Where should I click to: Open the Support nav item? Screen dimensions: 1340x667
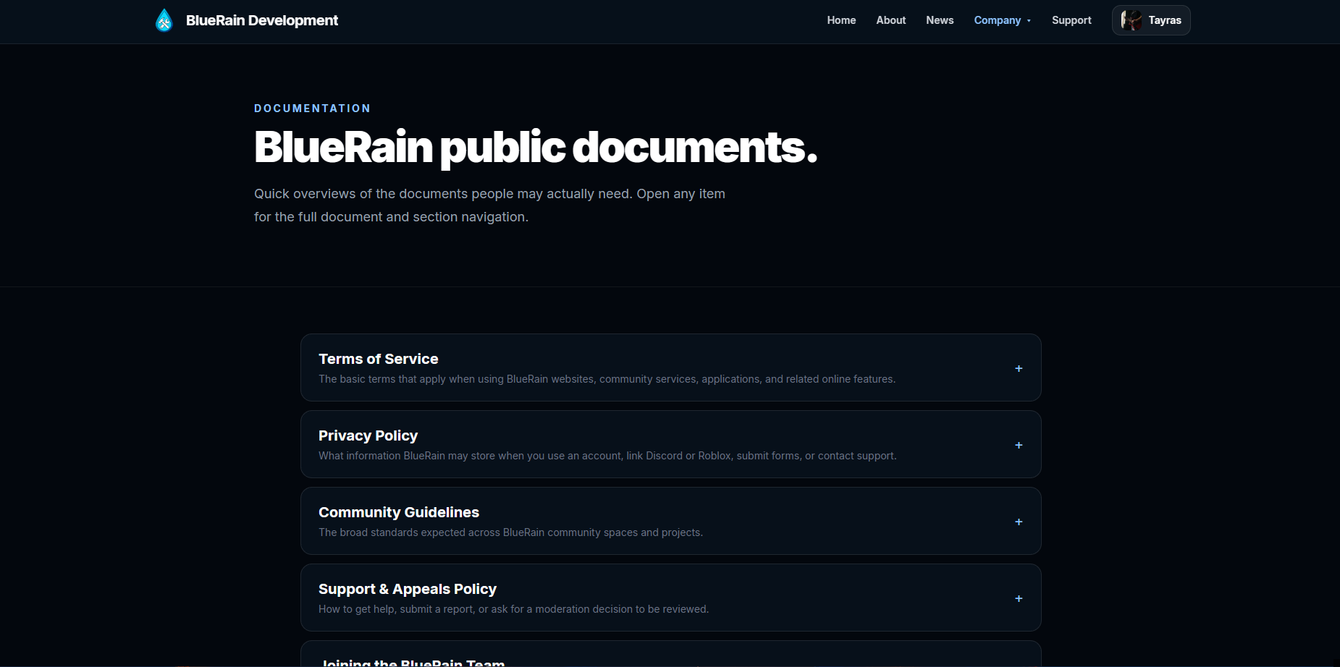coord(1071,20)
